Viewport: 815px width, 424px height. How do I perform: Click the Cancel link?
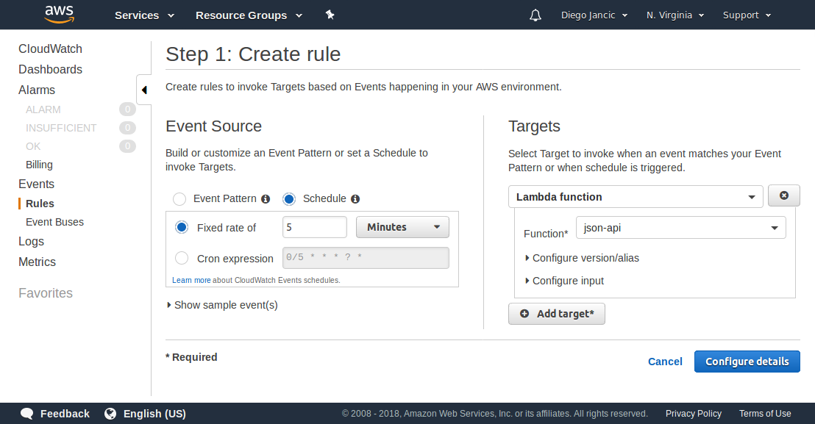pos(665,362)
